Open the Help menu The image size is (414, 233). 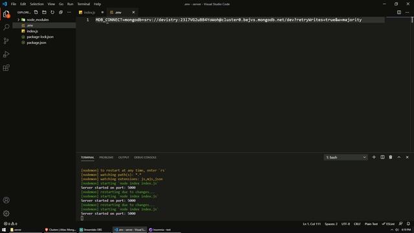[x=97, y=4]
